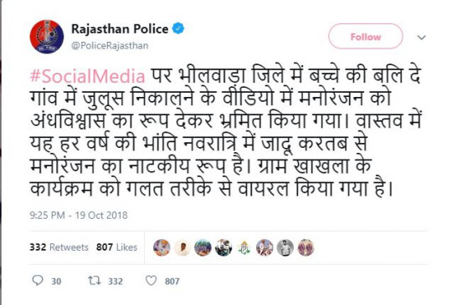Screen dimensions: 452x305
Task: Expand the tweet options chevron
Action: [422, 38]
